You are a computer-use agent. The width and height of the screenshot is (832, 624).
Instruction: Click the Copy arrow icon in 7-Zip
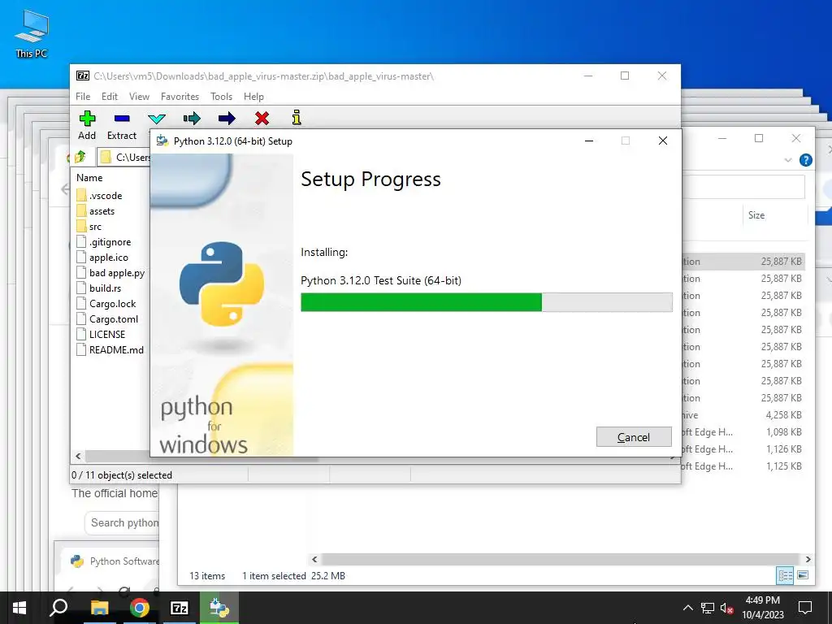(192, 119)
